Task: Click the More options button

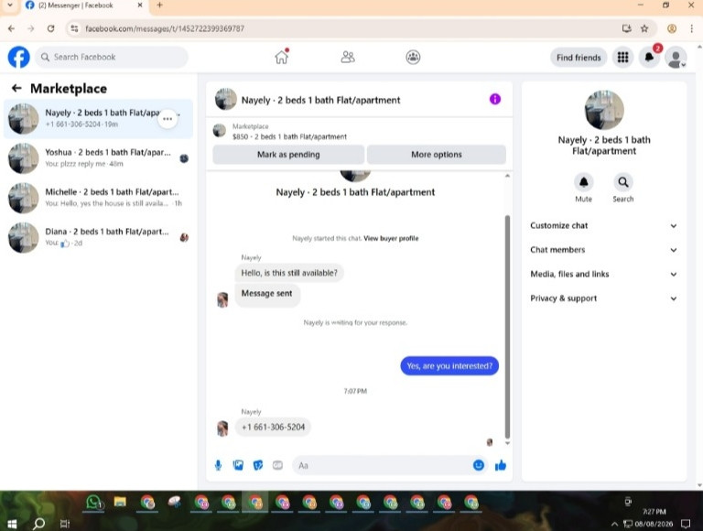Action: (x=437, y=155)
